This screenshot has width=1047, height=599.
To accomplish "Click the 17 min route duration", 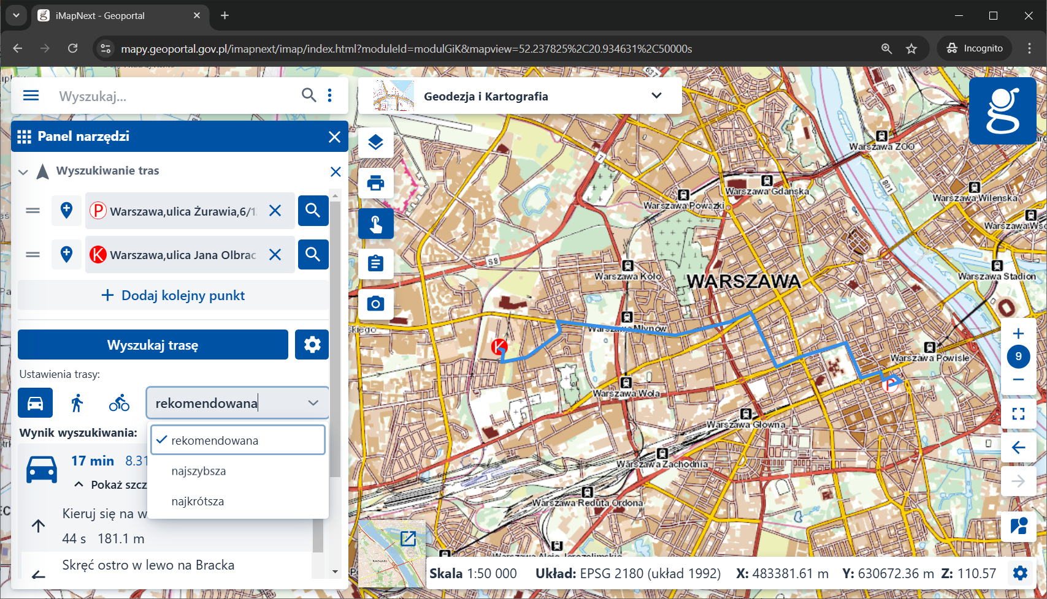I will tap(93, 461).
